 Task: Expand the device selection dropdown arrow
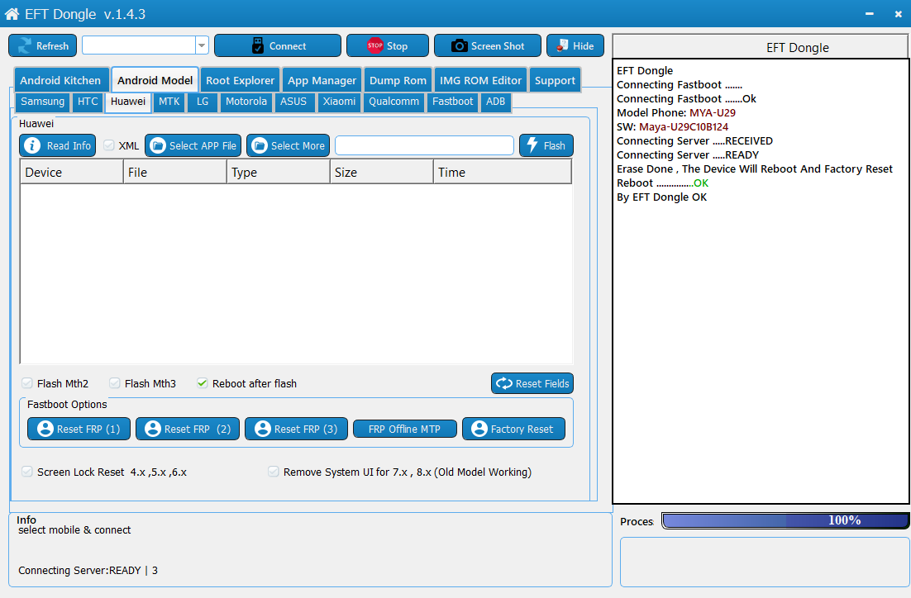click(x=202, y=45)
